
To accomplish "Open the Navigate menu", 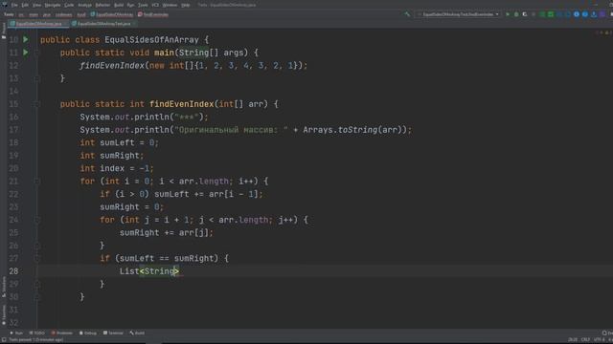I will click(53, 5).
